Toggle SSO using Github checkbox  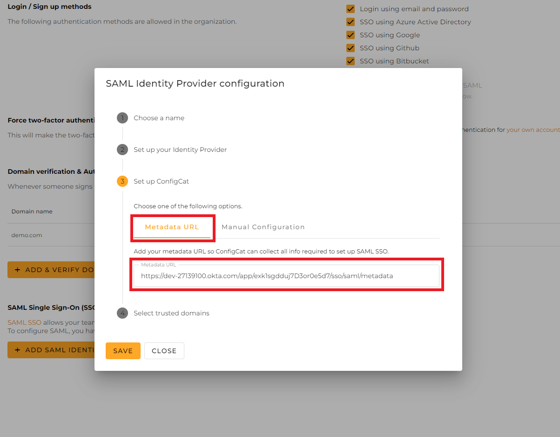(351, 48)
